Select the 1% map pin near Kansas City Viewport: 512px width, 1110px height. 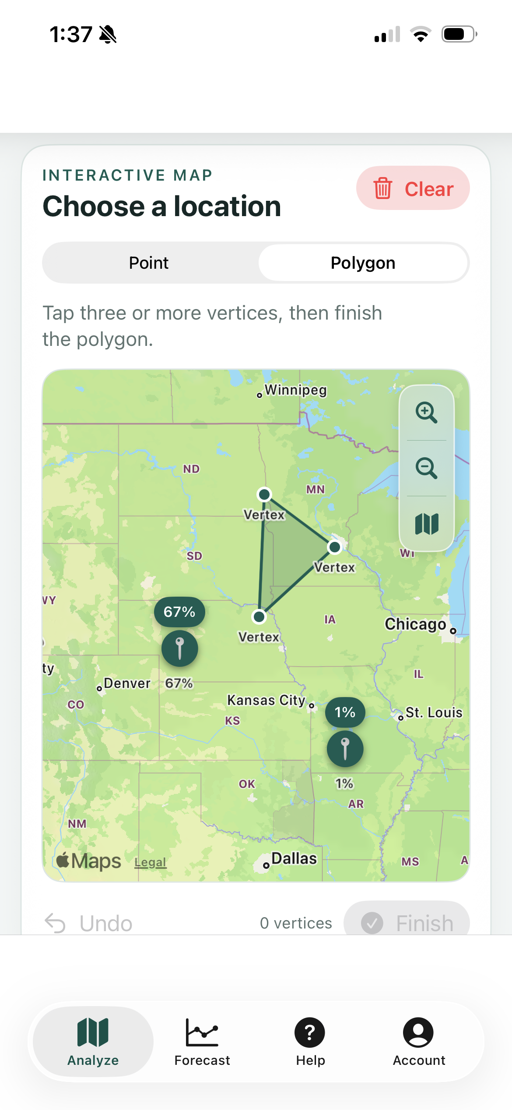345,748
